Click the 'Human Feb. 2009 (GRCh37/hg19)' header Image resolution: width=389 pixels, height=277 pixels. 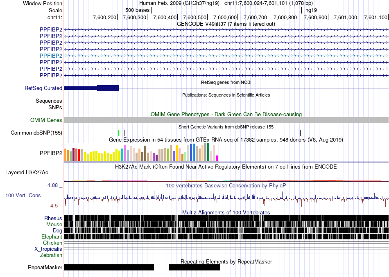(180, 3)
